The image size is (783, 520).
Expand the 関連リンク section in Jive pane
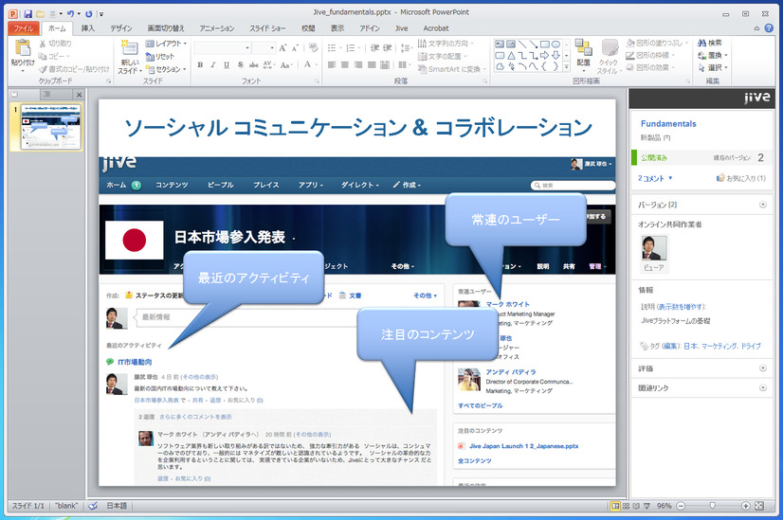pos(762,387)
